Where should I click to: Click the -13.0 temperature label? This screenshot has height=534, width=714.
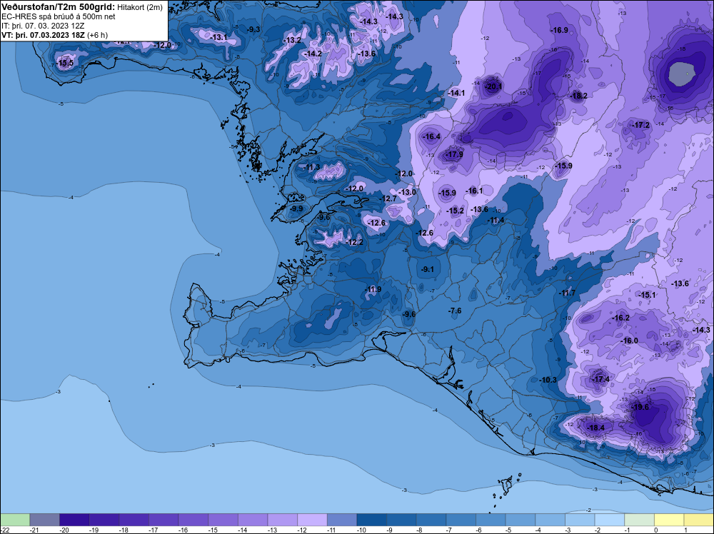click(x=407, y=192)
